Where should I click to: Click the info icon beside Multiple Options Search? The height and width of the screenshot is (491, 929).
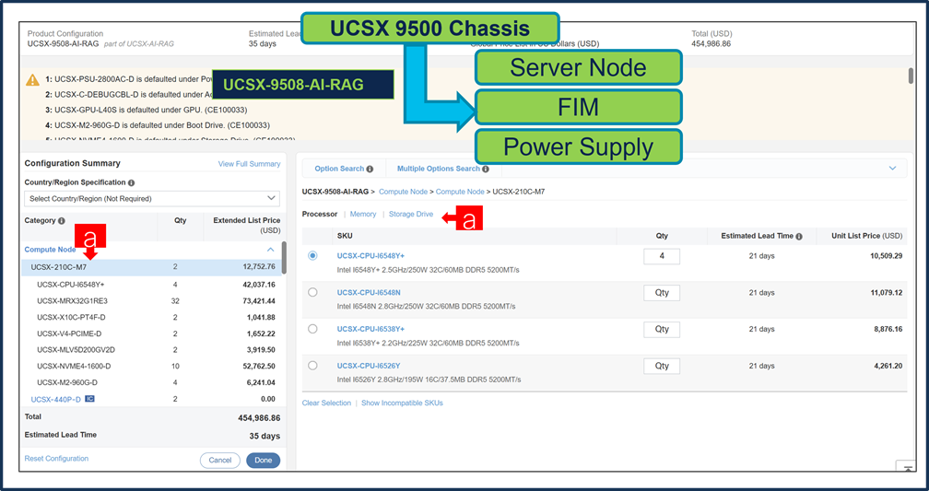tap(486, 169)
